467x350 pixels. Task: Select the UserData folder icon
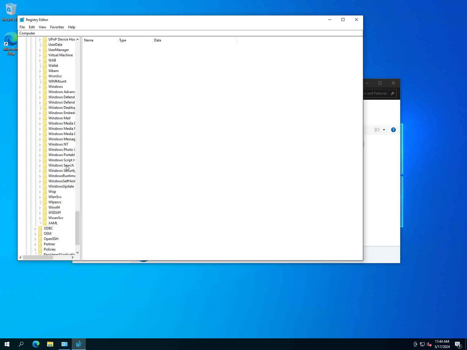pos(45,45)
